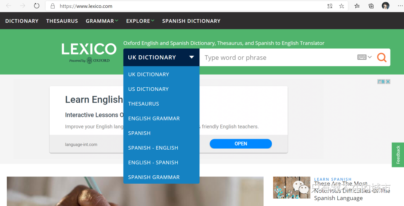404x206 pixels.
Task: Expand the GRAMMAR menu
Action: (102, 21)
